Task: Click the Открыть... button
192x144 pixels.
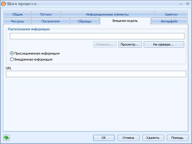Action: coord(105,44)
